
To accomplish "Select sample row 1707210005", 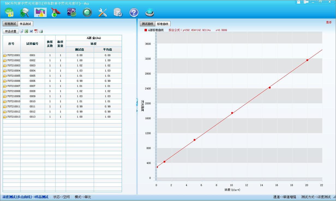I will 13,76.
